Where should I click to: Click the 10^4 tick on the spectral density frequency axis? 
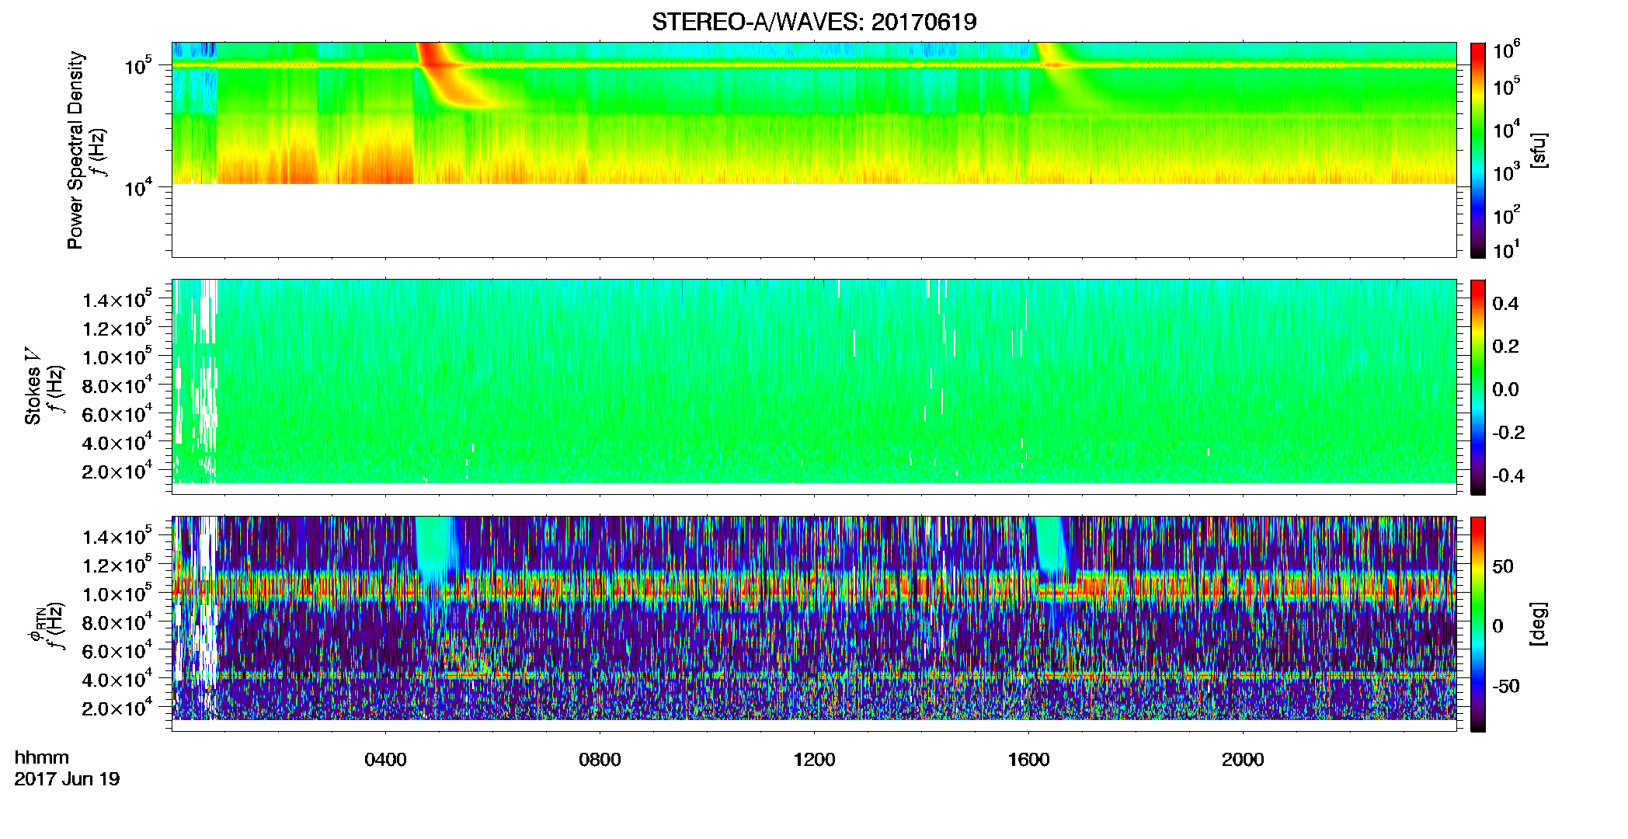pos(138,187)
